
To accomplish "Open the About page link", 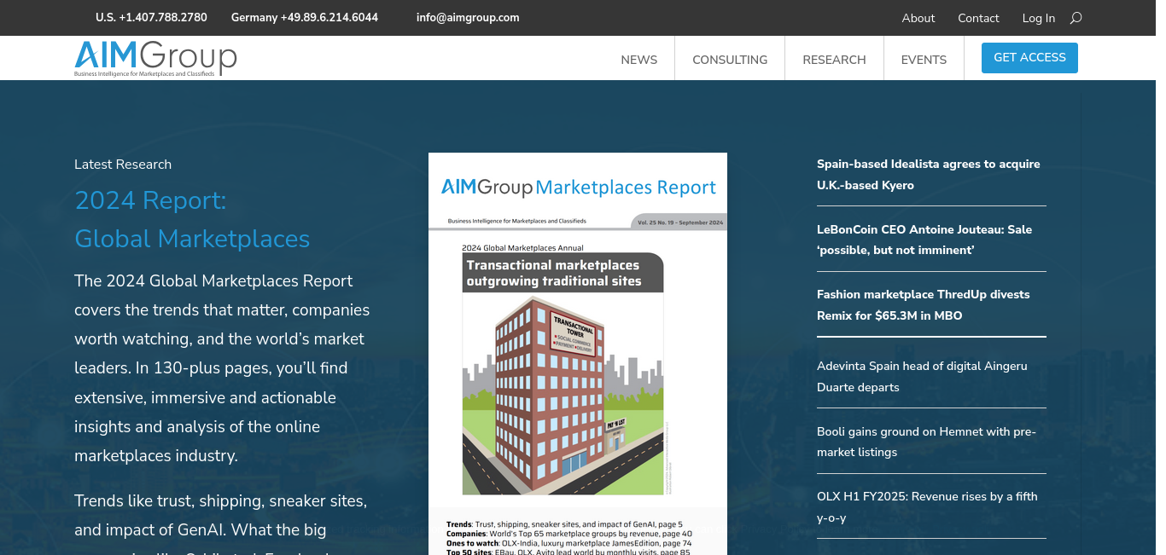I will tap(918, 18).
